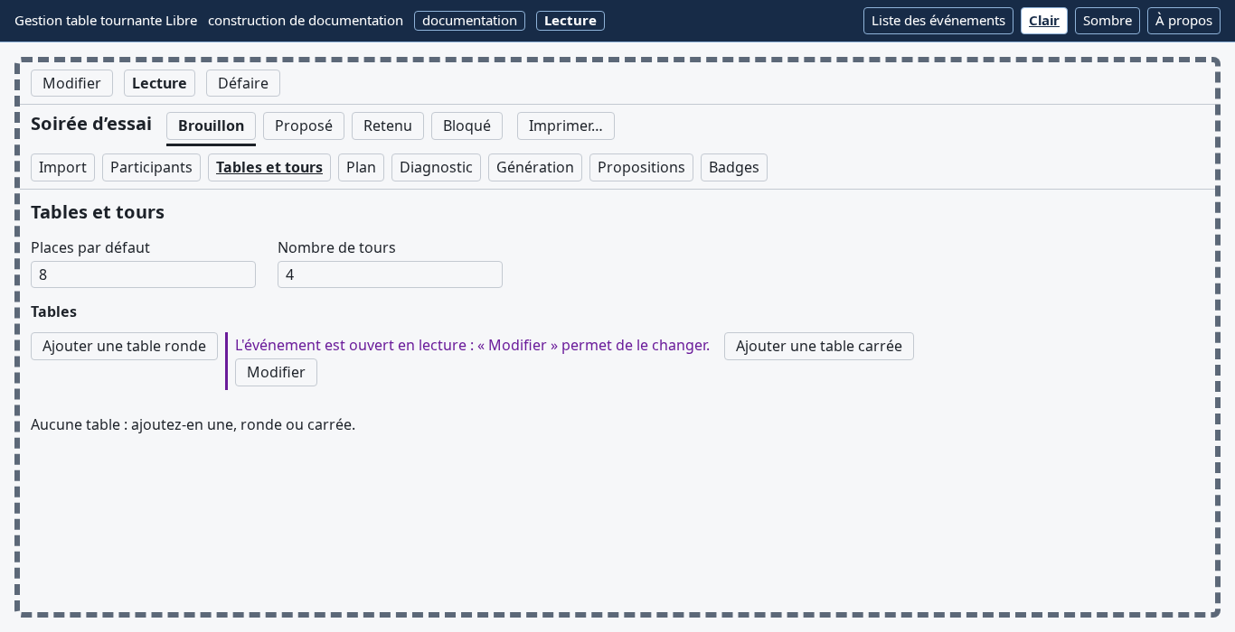
Task: Open the Plan tab
Action: tap(361, 167)
